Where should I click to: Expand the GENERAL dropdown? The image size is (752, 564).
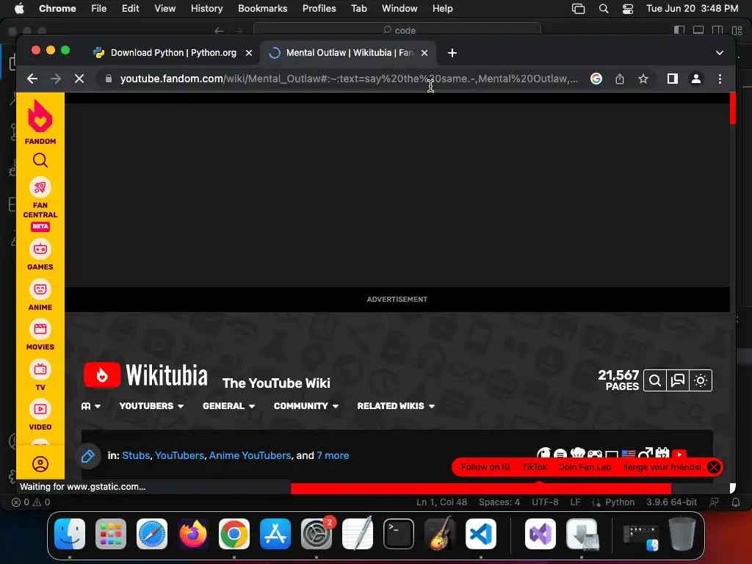pyautogui.click(x=229, y=405)
